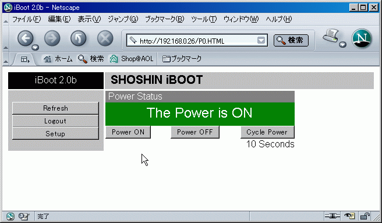Open the ウィンドウ(W) menu

[x=241, y=19]
